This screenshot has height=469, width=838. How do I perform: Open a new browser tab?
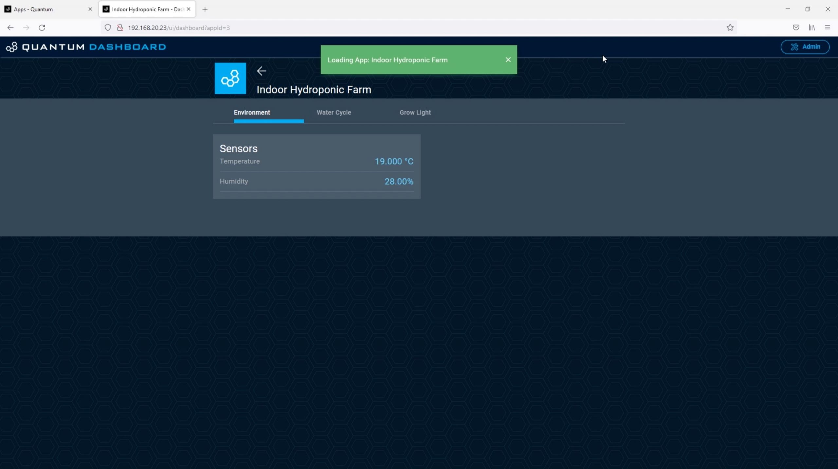(x=205, y=9)
